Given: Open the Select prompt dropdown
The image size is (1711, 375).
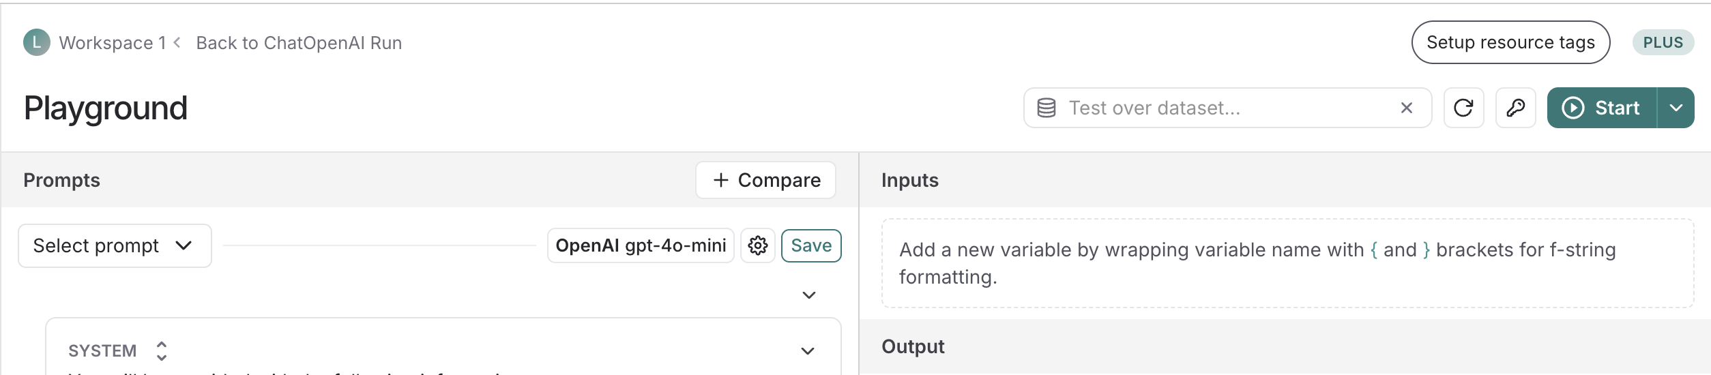Looking at the screenshot, I should click(114, 245).
